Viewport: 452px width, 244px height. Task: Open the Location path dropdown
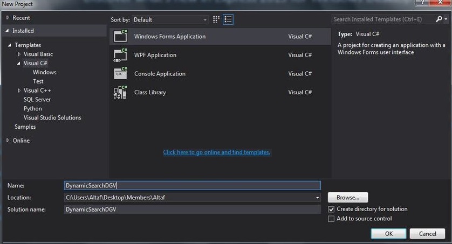(318, 198)
